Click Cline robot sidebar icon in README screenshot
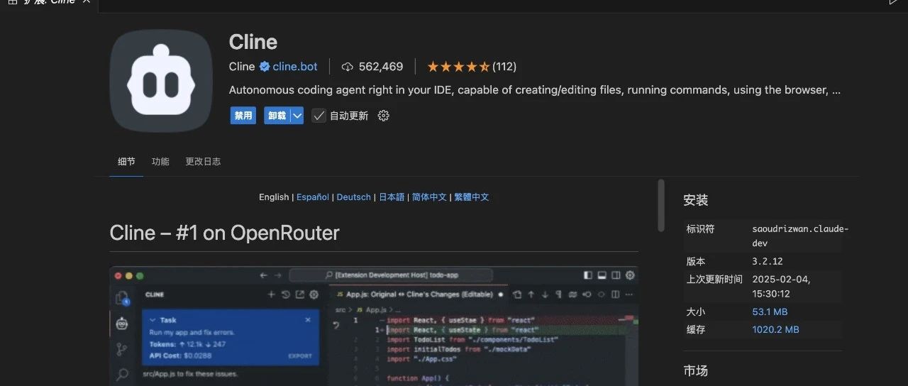908x386 pixels. pyautogui.click(x=122, y=324)
